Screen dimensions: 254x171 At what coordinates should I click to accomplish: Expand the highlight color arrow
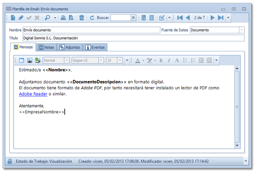pos(155,60)
